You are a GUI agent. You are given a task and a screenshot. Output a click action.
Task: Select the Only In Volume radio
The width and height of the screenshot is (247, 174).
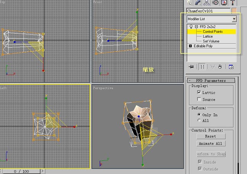[x=199, y=114]
